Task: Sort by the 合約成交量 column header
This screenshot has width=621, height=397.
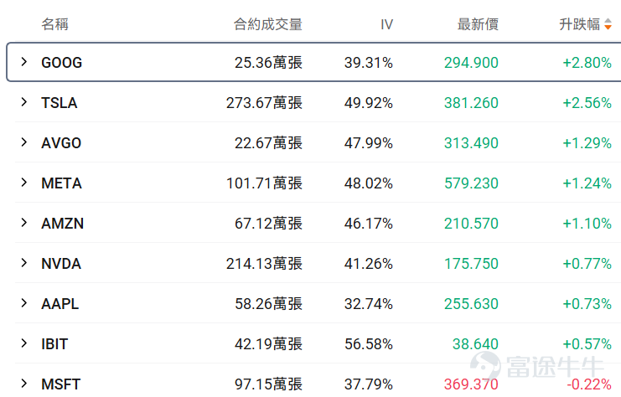Action: click(x=267, y=24)
